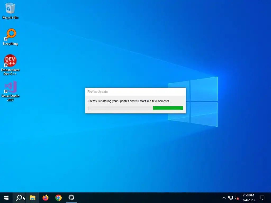
Task: Open taskbar search magnifier
Action: click(19, 198)
